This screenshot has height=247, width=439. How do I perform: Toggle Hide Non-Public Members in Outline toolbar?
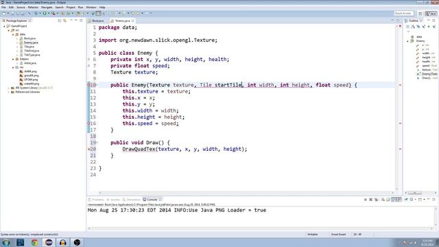coord(429,27)
